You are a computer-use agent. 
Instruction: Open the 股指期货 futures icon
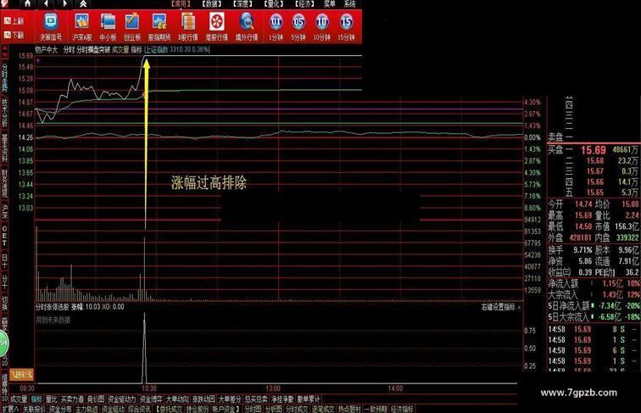159,27
